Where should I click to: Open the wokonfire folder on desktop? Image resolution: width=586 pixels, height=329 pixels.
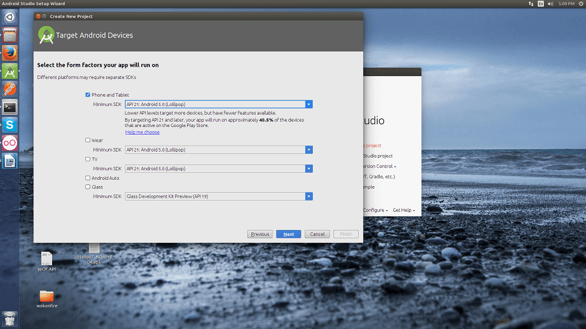click(47, 296)
